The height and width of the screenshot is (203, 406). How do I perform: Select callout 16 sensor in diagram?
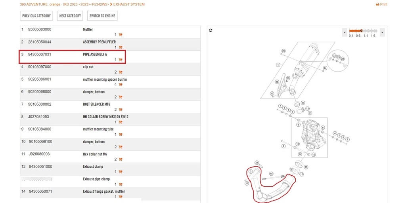click(x=271, y=174)
